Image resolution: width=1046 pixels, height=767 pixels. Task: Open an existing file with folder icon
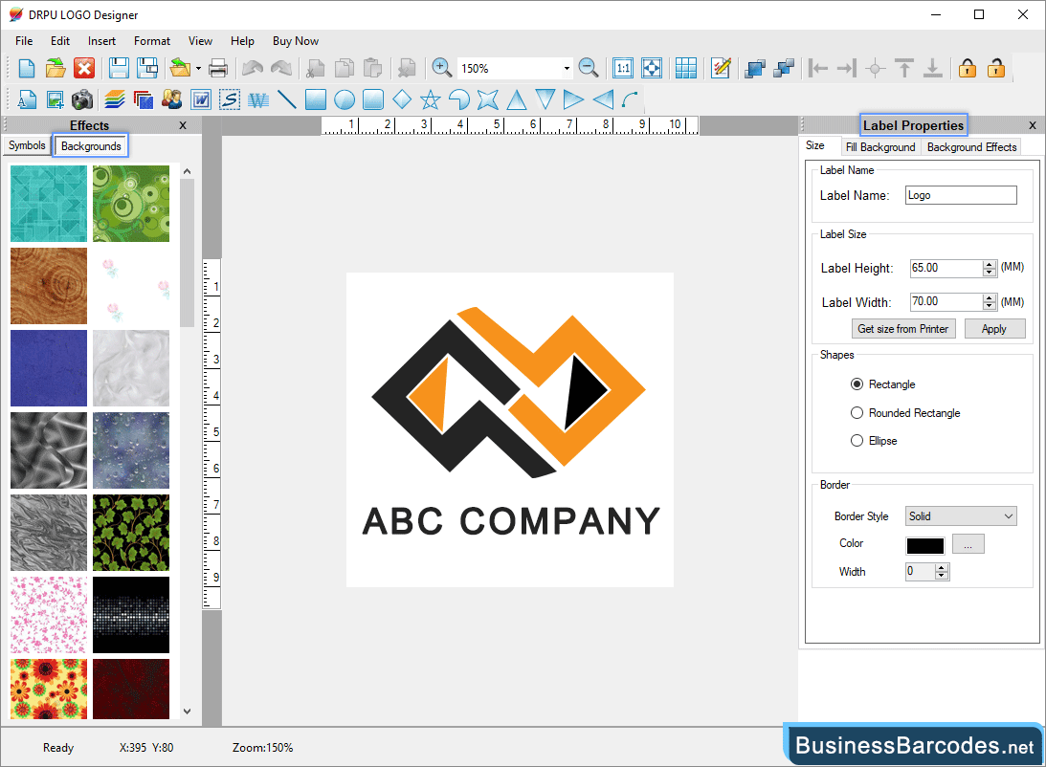(56, 68)
